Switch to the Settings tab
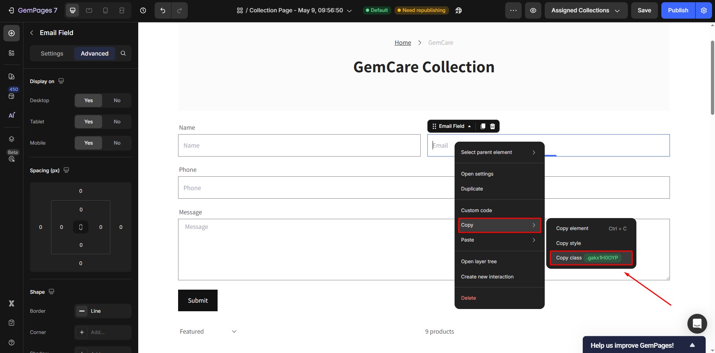The image size is (715, 353). pyautogui.click(x=52, y=53)
